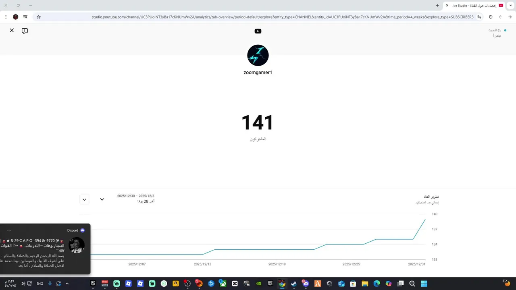Click the 141 subscribers count
The height and width of the screenshot is (290, 516).
pyautogui.click(x=258, y=122)
